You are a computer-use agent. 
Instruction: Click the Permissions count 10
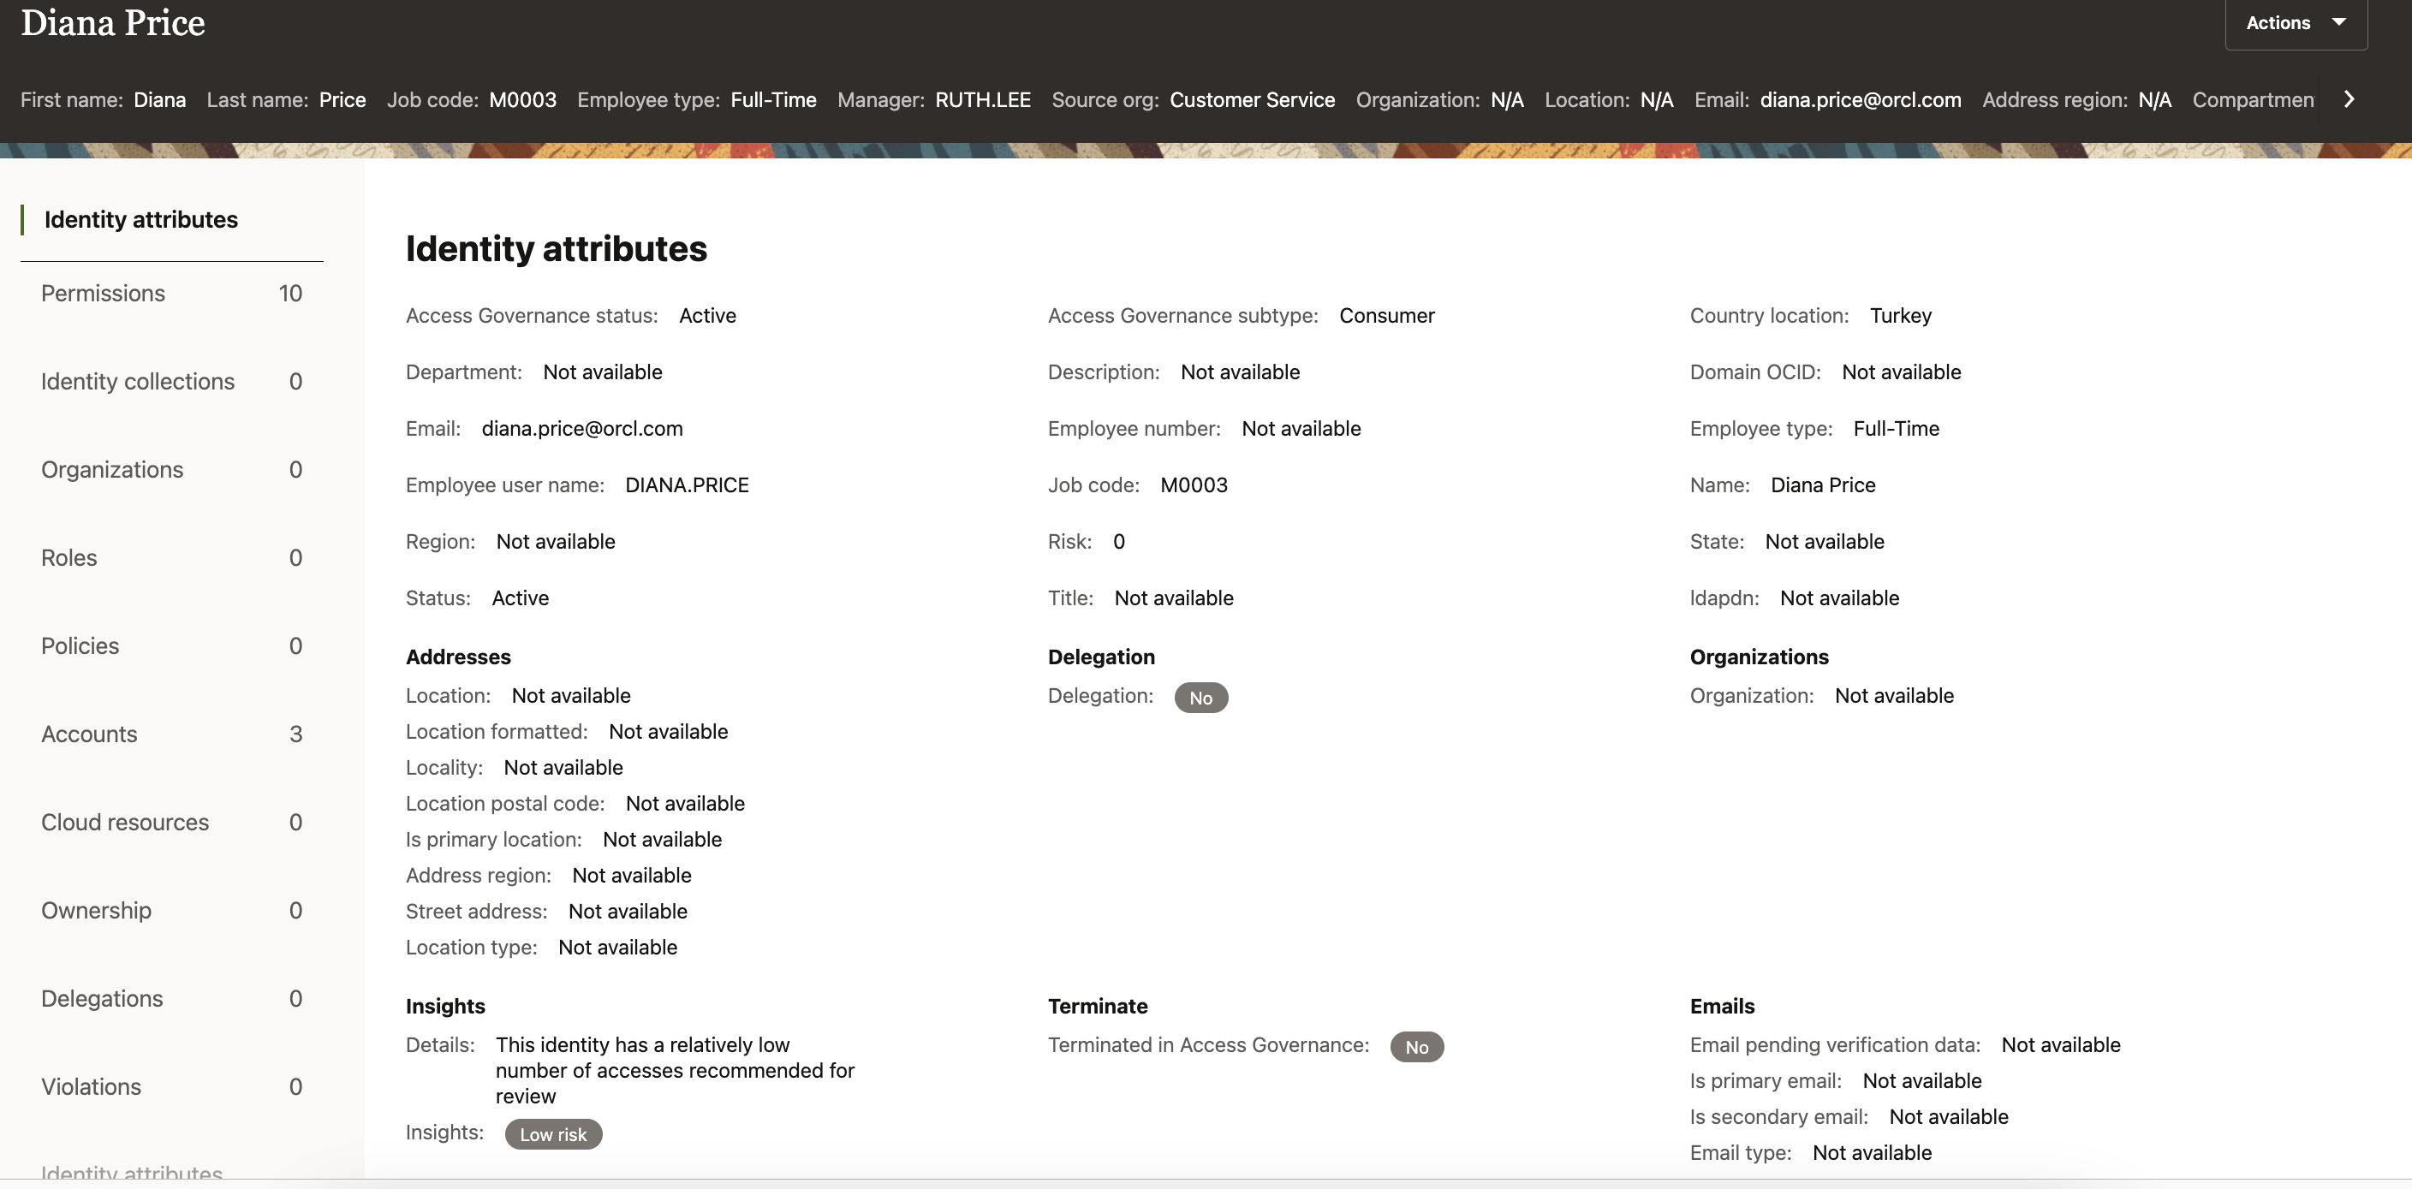(290, 293)
